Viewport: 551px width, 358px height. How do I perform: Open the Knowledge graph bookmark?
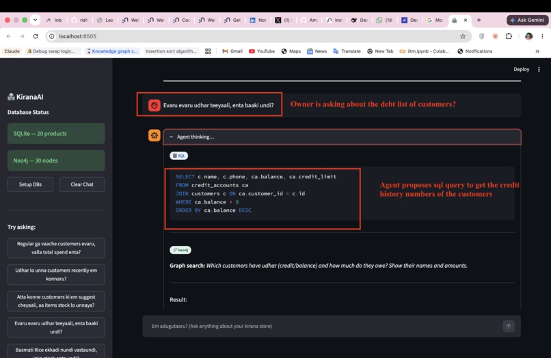coord(112,51)
